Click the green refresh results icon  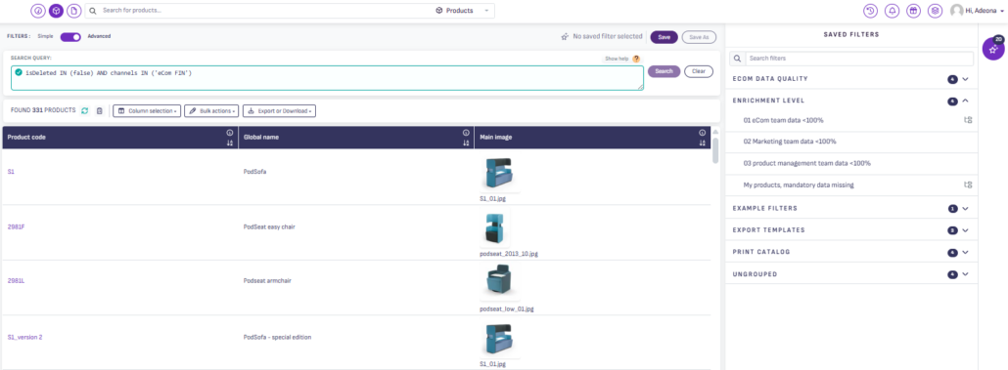click(x=84, y=111)
